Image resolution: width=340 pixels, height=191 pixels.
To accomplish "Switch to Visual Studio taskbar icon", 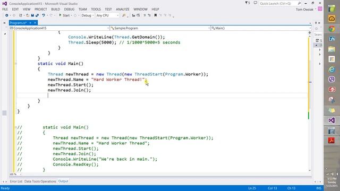I will tap(331, 120).
